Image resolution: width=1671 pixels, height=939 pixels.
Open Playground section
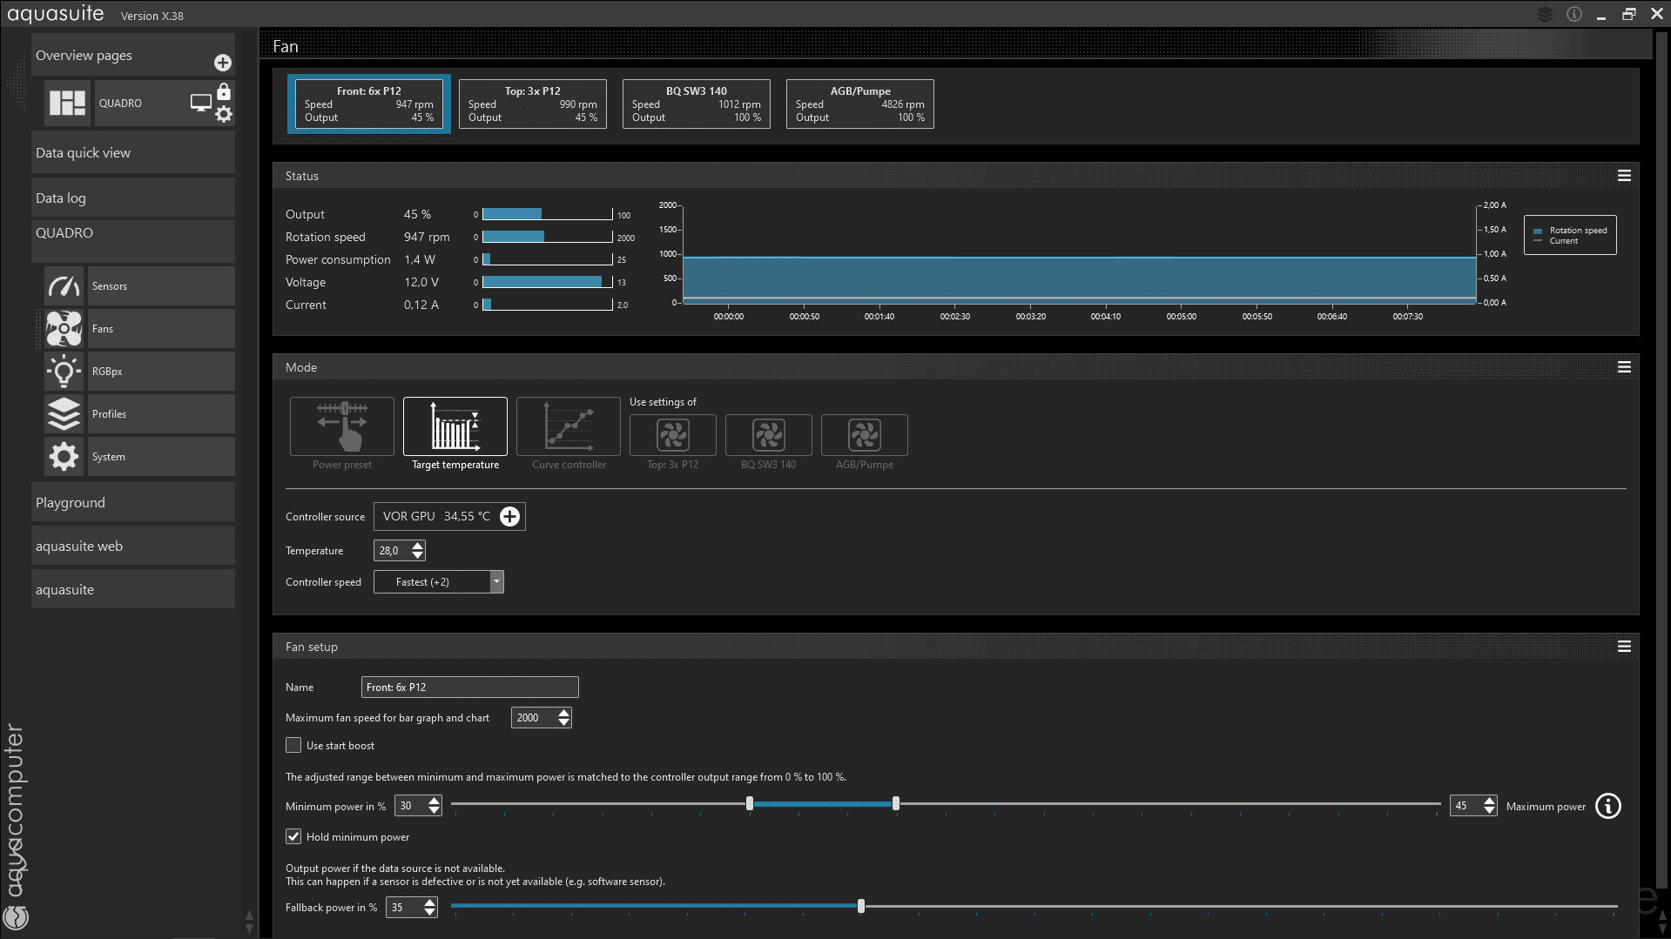[x=133, y=503]
